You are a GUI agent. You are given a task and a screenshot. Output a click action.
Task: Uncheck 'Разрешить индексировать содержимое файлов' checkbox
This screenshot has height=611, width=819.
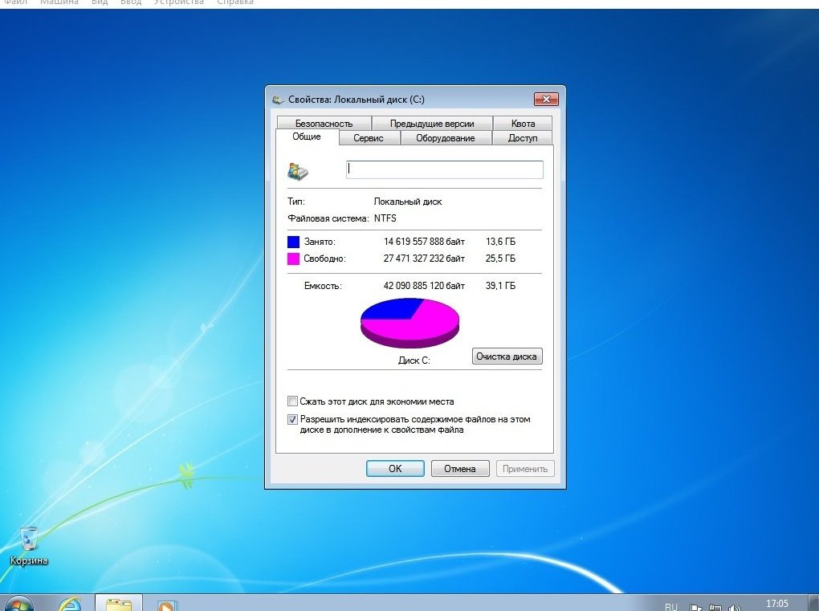coord(292,419)
